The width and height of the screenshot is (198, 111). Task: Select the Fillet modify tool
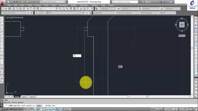[x=196, y=68]
